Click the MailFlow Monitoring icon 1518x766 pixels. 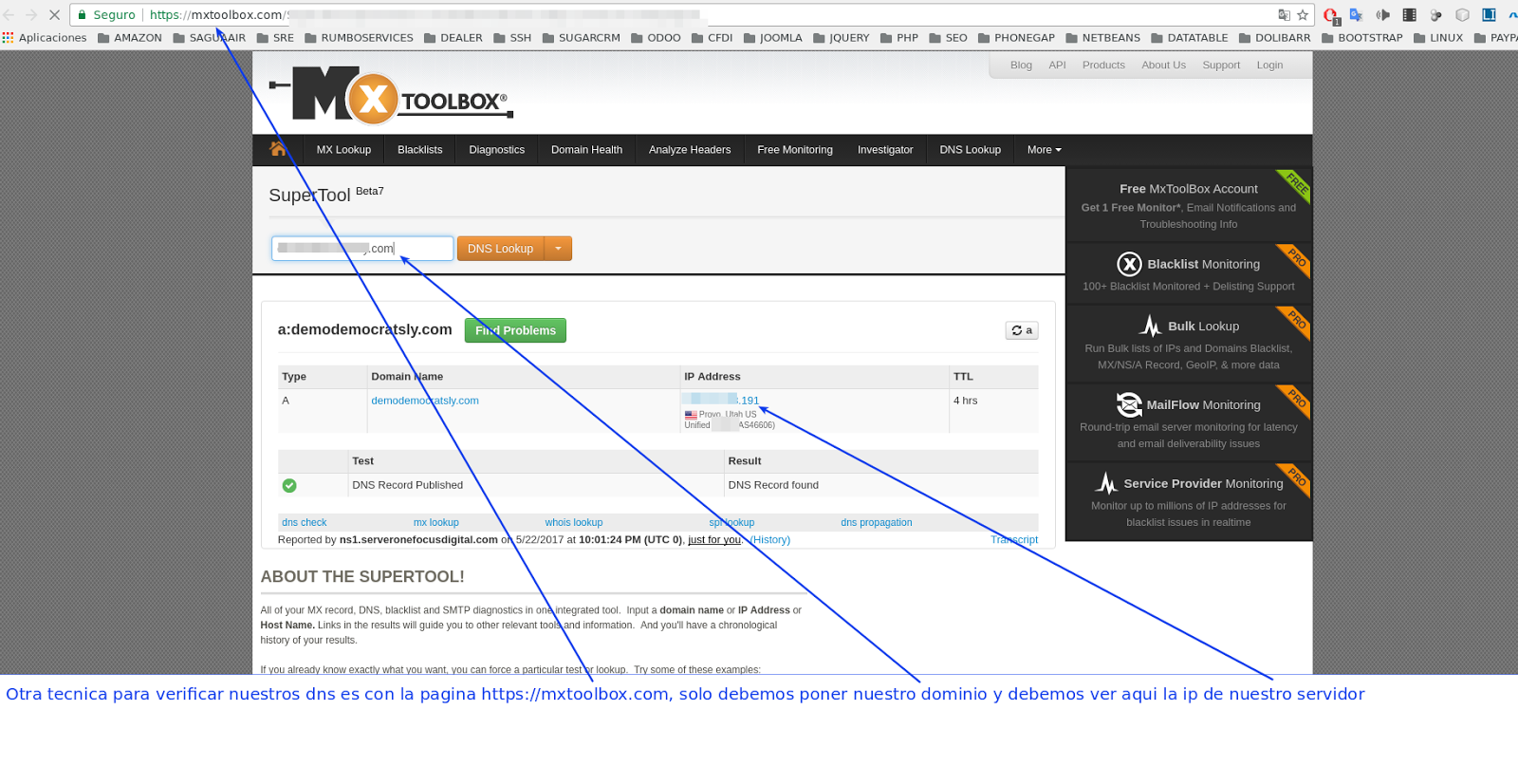pyautogui.click(x=1129, y=404)
